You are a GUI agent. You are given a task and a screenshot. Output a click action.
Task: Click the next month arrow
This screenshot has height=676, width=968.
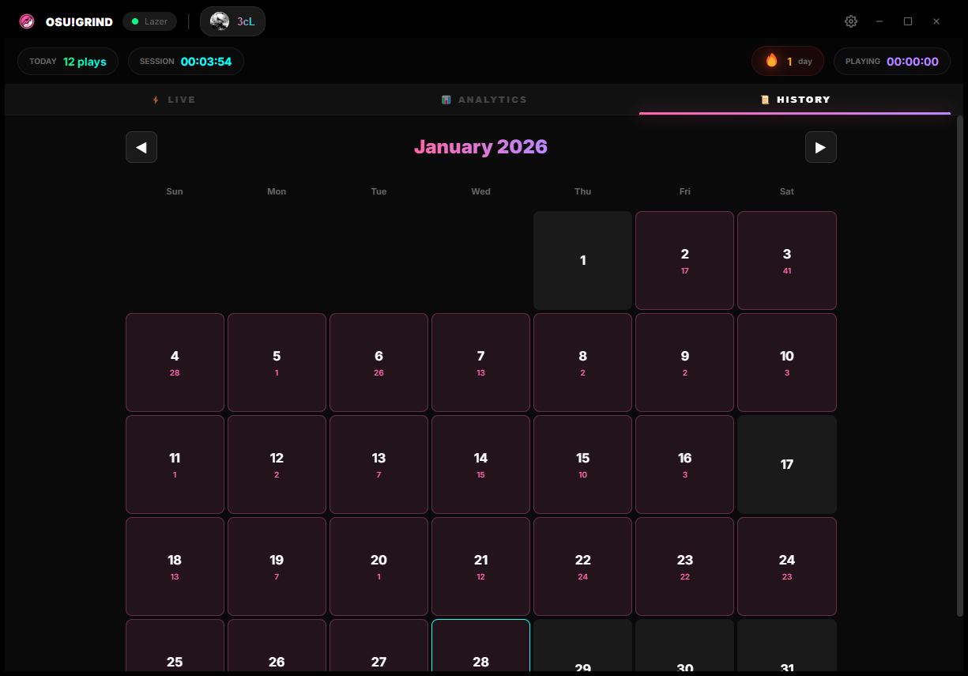point(820,147)
